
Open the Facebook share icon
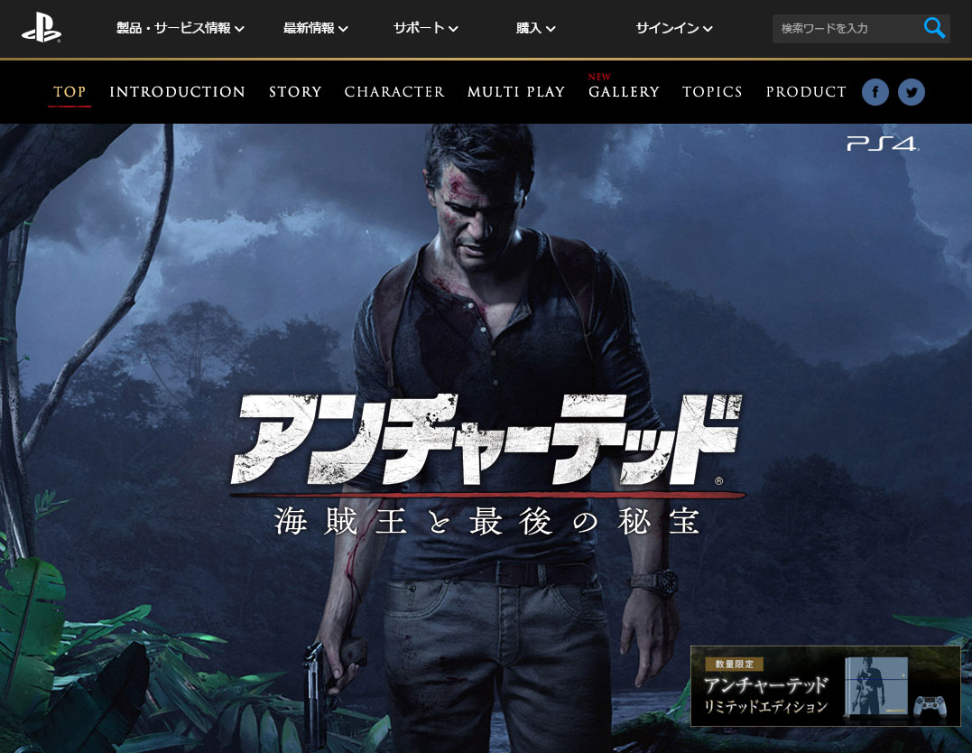tap(875, 92)
